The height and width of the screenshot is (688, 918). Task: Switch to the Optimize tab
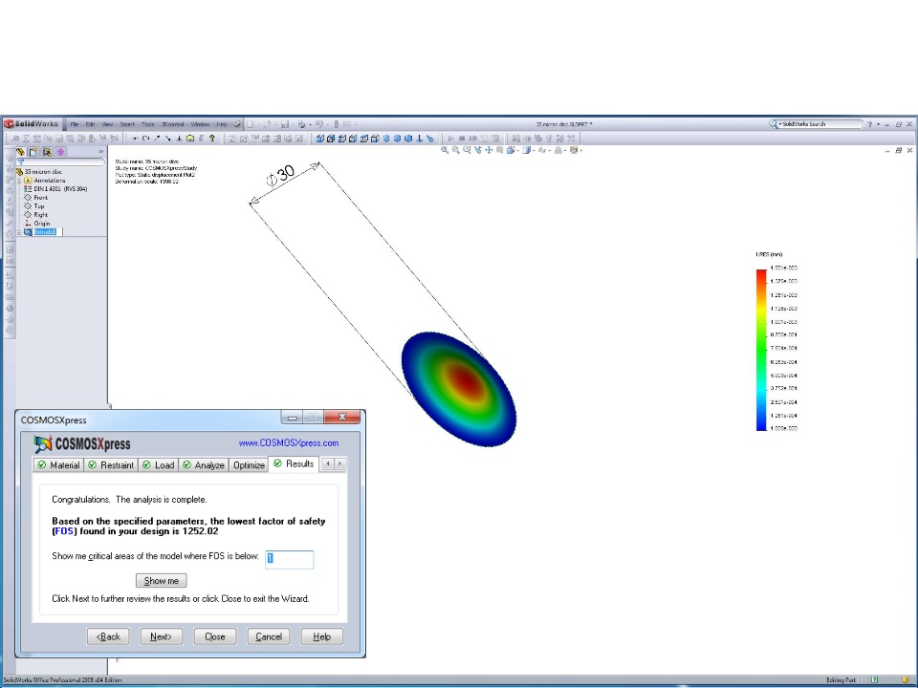coord(249,465)
